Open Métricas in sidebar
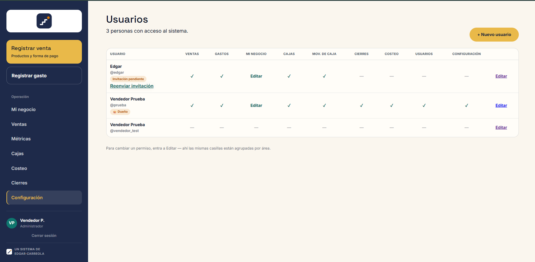Image resolution: width=535 pixels, height=262 pixels. [44, 139]
